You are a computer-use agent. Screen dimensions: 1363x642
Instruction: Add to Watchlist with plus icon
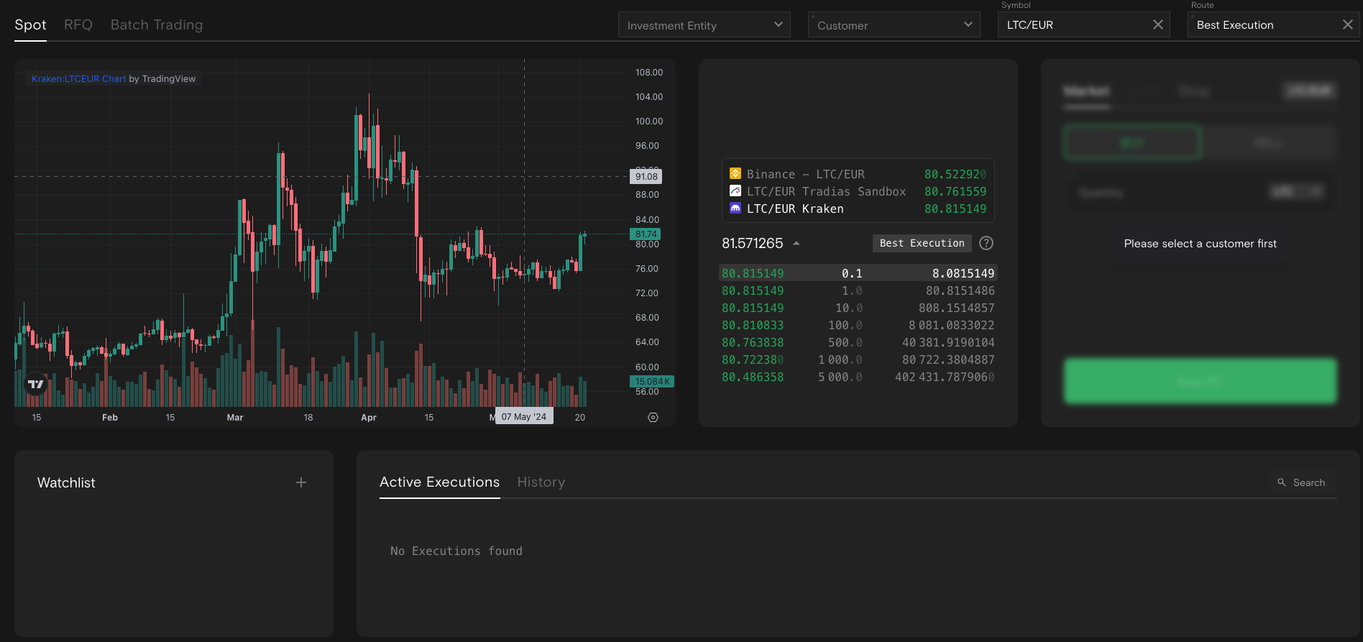(301, 482)
